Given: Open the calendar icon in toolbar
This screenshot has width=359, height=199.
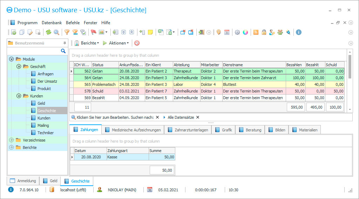Looking at the screenshot, I should pos(227,32).
